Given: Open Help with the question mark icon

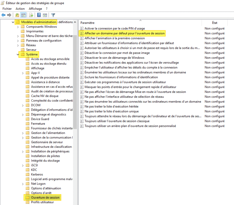Looking at the screenshot, I should 39,15.
